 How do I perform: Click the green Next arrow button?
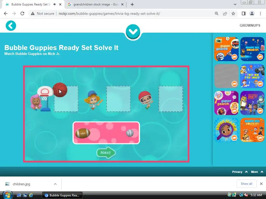click(106, 153)
